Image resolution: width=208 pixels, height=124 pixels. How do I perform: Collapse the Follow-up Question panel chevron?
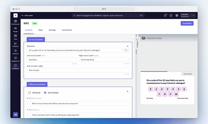[x=127, y=92]
